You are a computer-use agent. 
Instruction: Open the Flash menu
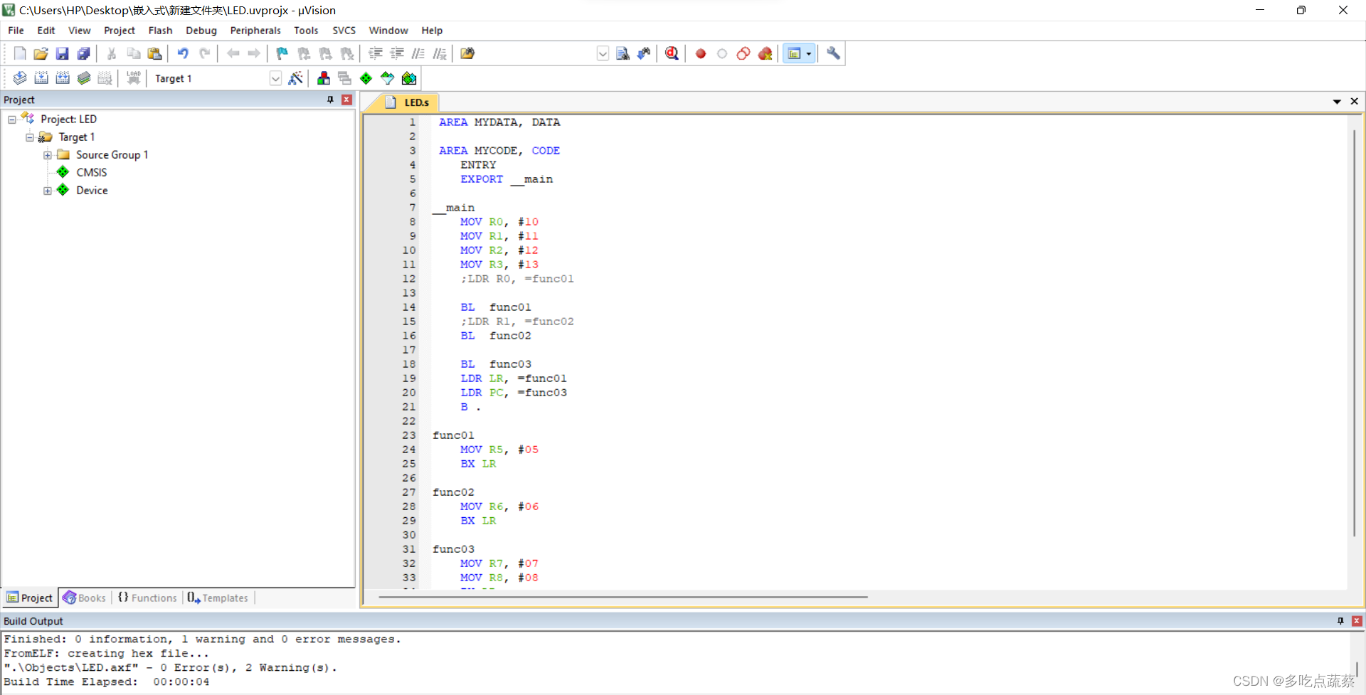tap(160, 31)
